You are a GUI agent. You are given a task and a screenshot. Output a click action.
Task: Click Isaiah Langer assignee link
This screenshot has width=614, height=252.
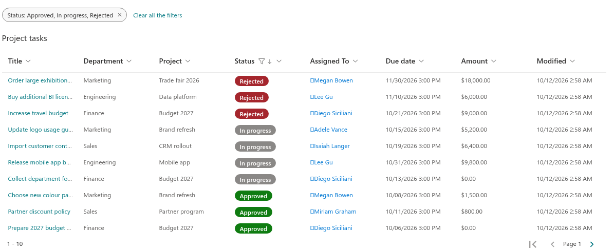[x=330, y=146]
